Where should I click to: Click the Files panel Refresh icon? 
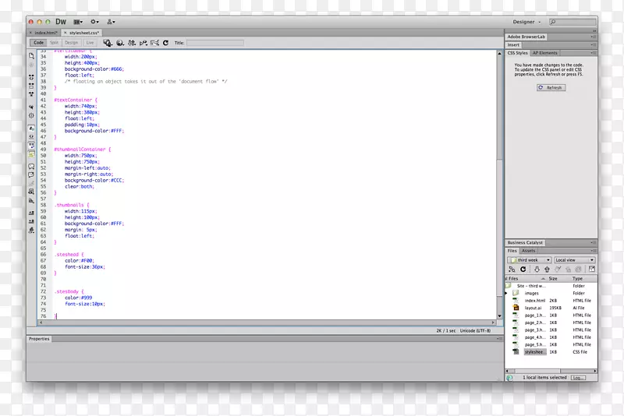click(x=523, y=270)
